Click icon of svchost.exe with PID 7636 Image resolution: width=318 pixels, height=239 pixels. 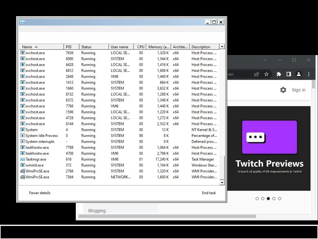[22, 53]
